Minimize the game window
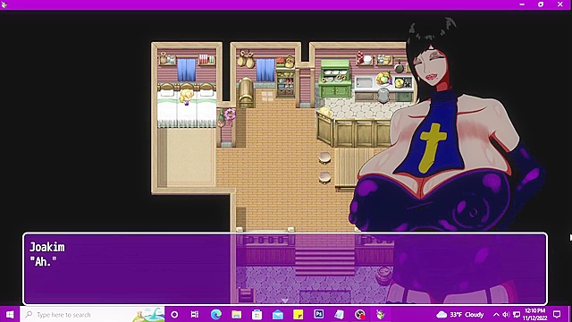 (x=522, y=4)
